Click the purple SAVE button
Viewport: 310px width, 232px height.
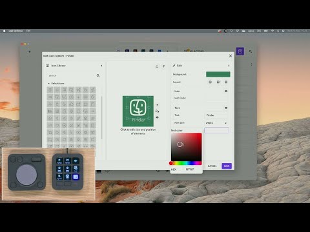[x=227, y=166]
